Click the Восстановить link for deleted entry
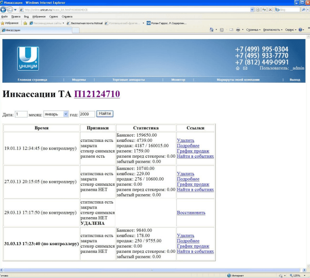The width and height of the screenshot is (310, 278). 191,212
